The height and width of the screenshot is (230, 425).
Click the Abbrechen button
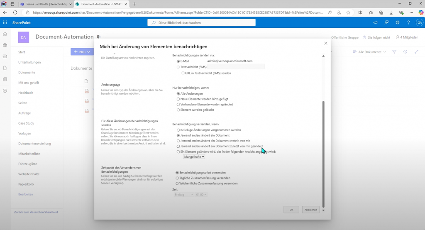coord(310,210)
